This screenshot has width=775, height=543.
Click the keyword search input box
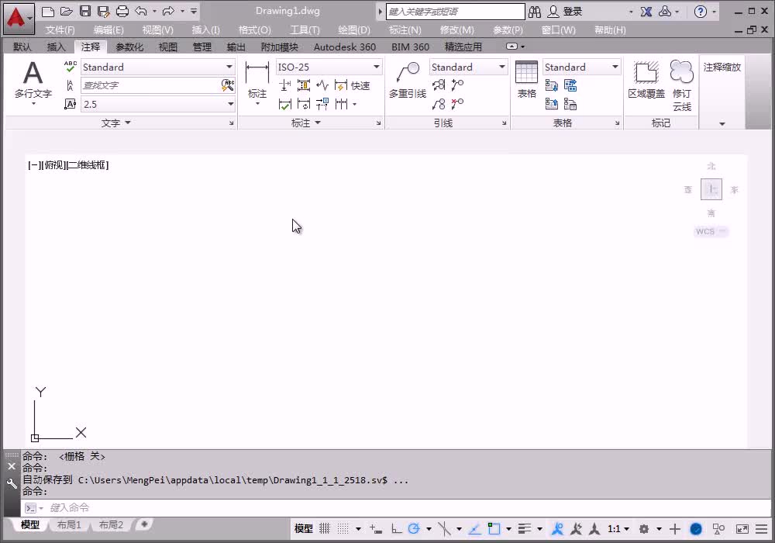[455, 12]
